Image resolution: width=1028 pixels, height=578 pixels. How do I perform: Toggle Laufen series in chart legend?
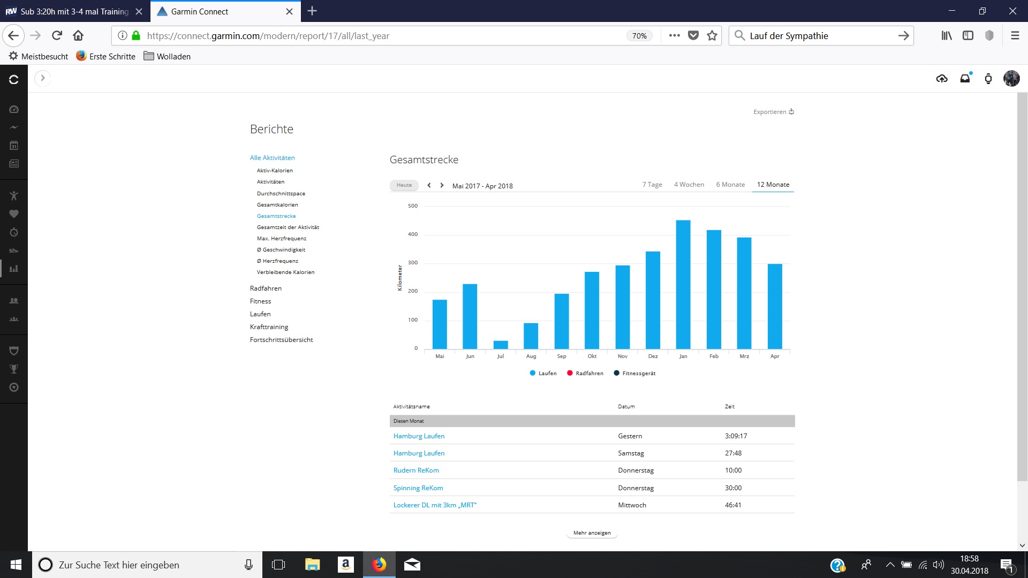pyautogui.click(x=543, y=373)
